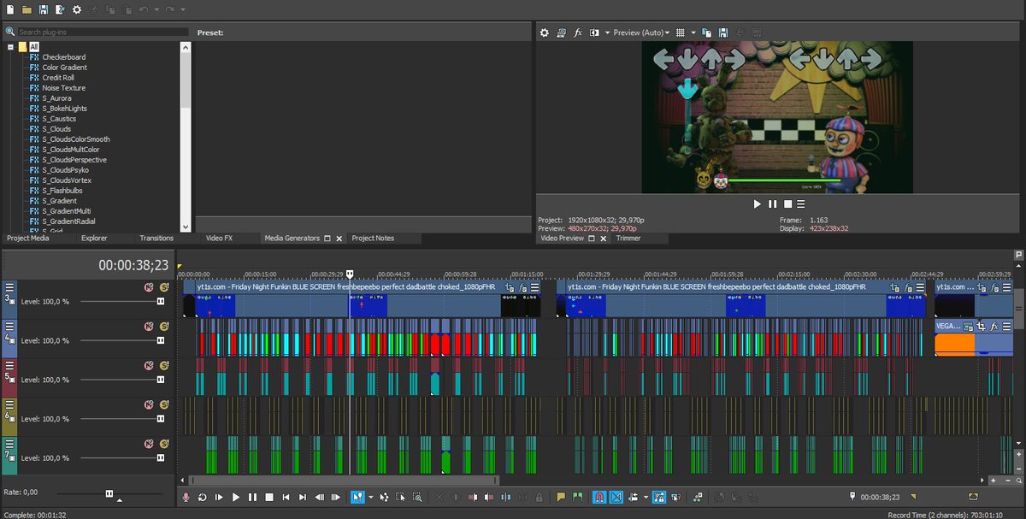Switch to the Video FX tab
1026x519 pixels.
tap(219, 238)
